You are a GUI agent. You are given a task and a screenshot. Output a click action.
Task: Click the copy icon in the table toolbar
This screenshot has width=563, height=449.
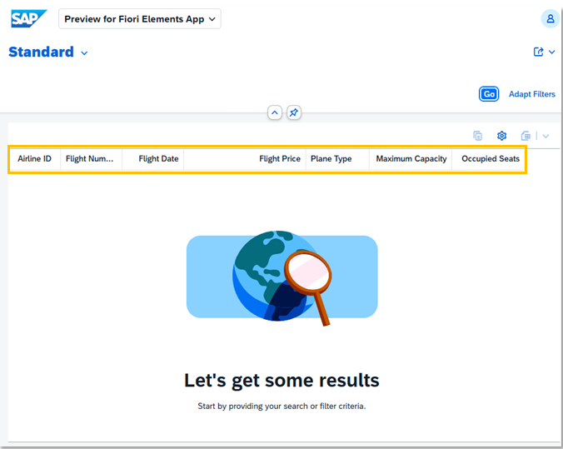(477, 136)
